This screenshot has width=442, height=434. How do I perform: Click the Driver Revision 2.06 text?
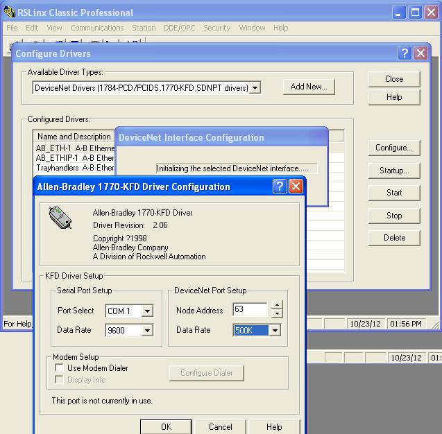(x=130, y=225)
